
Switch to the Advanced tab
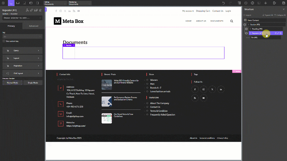pyautogui.click(x=34, y=26)
